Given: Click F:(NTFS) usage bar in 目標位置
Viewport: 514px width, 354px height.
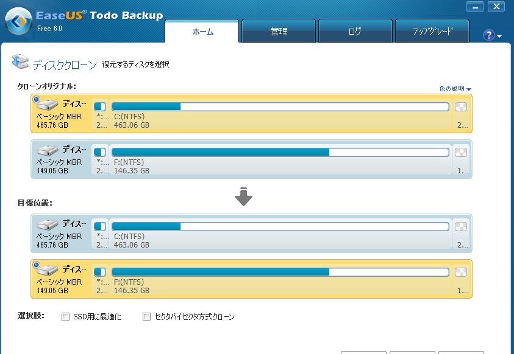Looking at the screenshot, I should (x=280, y=272).
